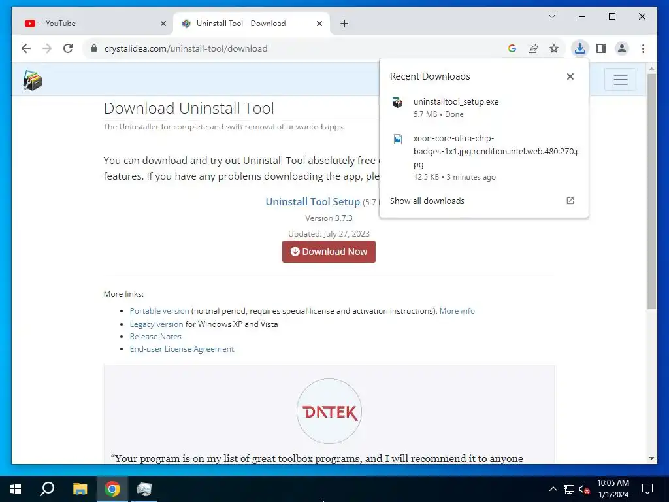669x502 pixels.
Task: Expand the tab search chevron
Action: (551, 16)
